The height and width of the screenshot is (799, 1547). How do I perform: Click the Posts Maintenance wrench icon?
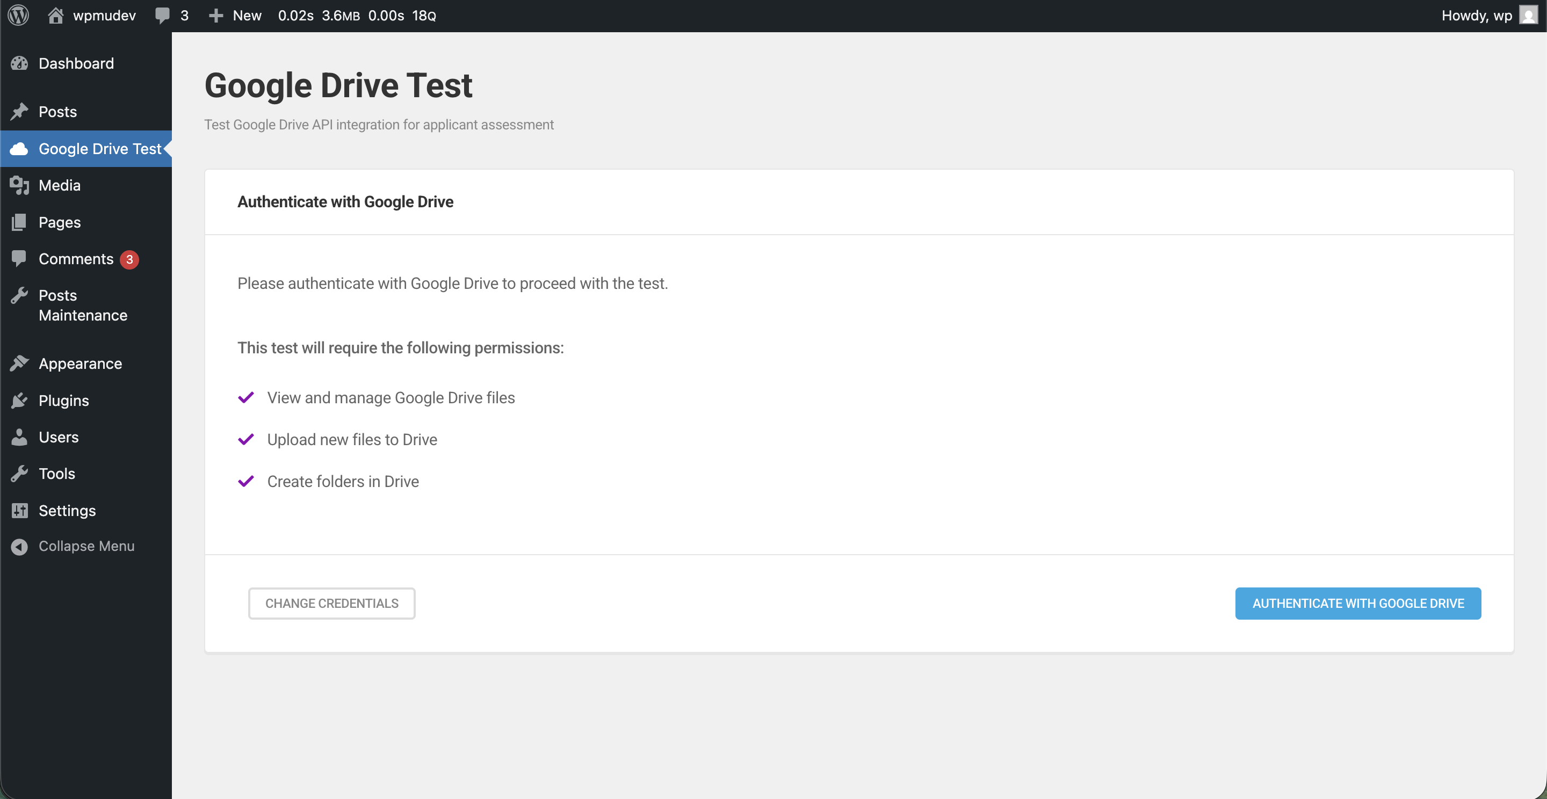click(x=19, y=295)
